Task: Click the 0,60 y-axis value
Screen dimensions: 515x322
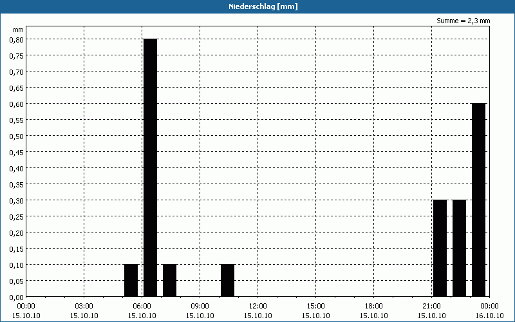Action: (17, 104)
